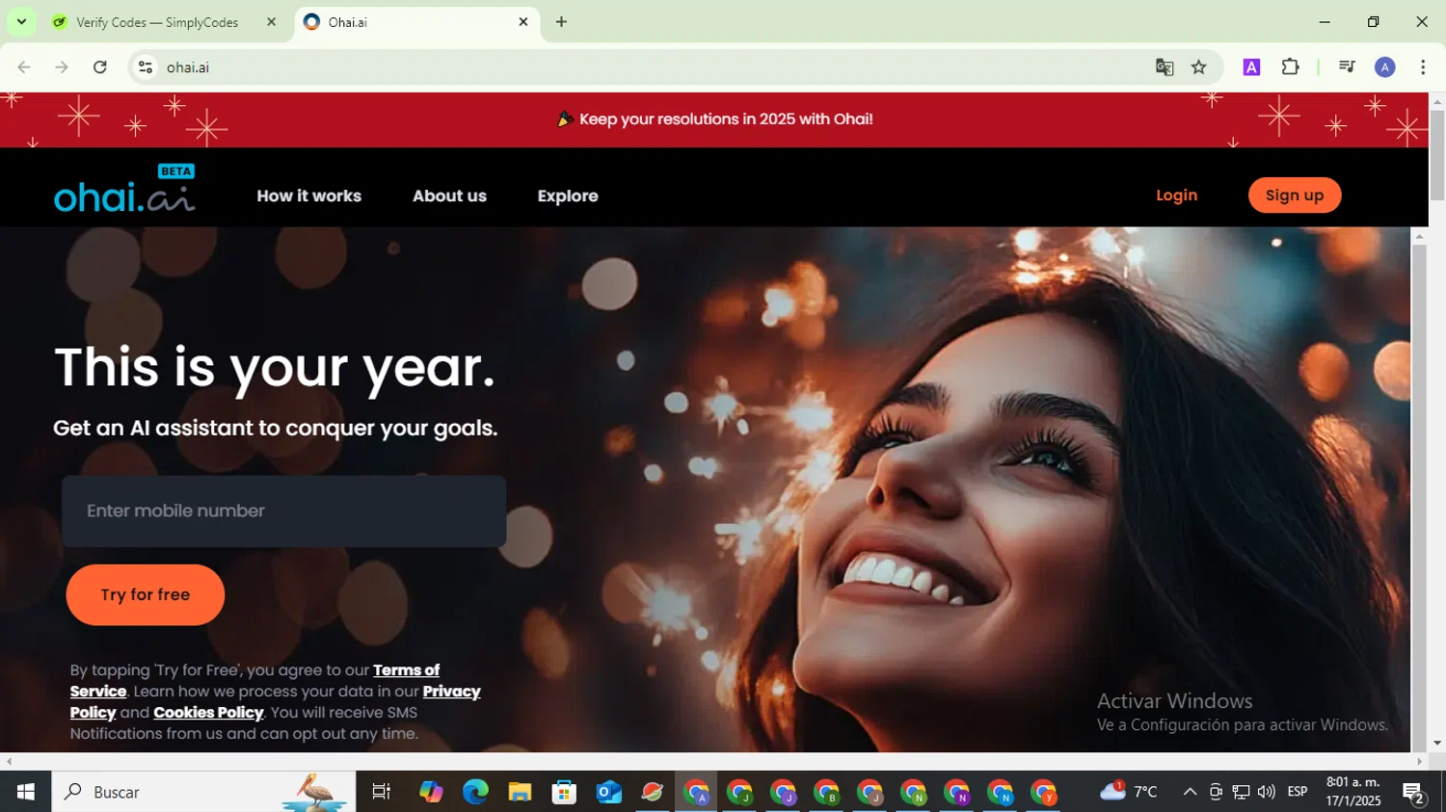Image resolution: width=1446 pixels, height=812 pixels.
Task: Focus the Enter mobile number field
Action: coord(284,511)
